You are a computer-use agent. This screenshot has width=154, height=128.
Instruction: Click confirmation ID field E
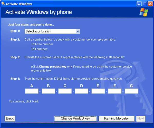98,91
